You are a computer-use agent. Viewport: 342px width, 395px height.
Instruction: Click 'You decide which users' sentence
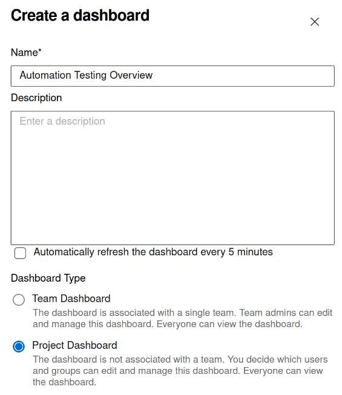click(278, 359)
